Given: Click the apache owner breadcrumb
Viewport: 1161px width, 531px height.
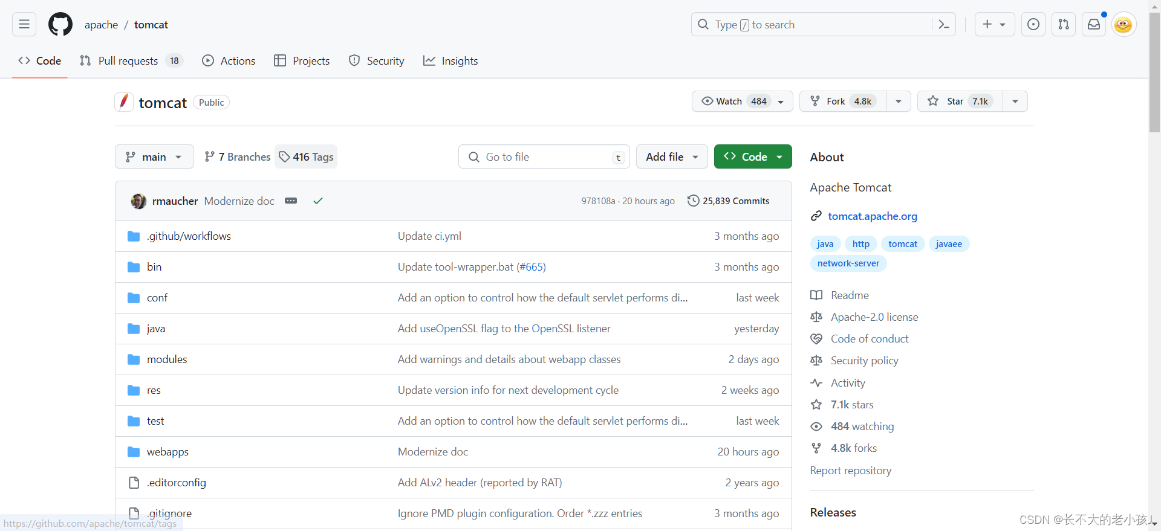Looking at the screenshot, I should [x=102, y=25].
